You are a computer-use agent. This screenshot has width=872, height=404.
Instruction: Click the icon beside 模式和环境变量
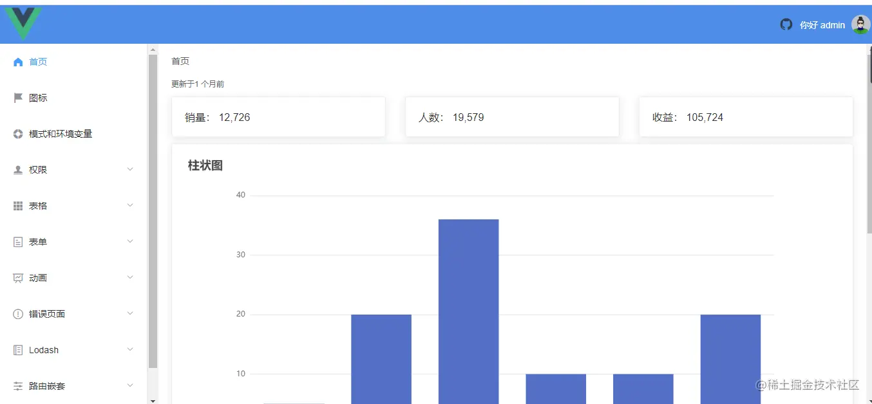point(18,134)
